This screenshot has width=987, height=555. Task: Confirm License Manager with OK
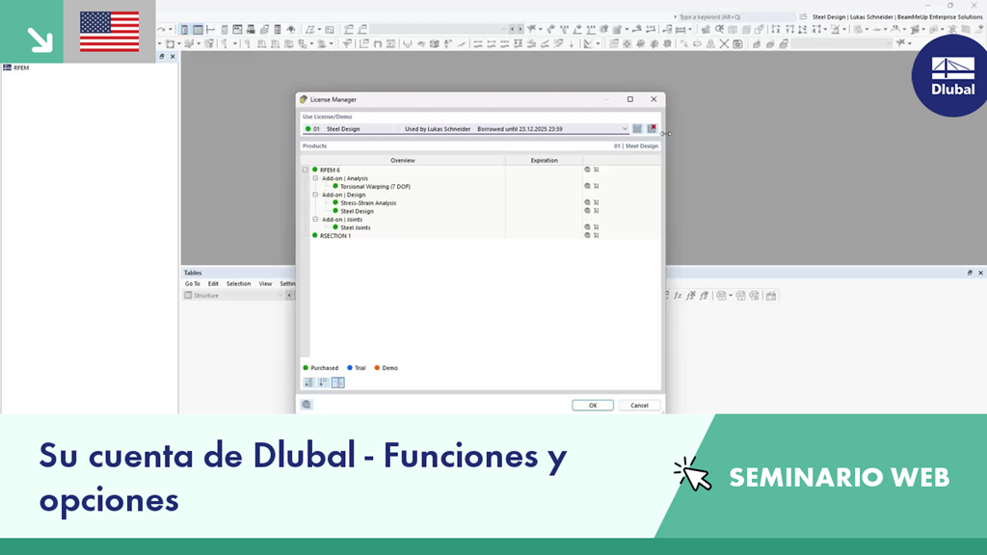pos(593,406)
